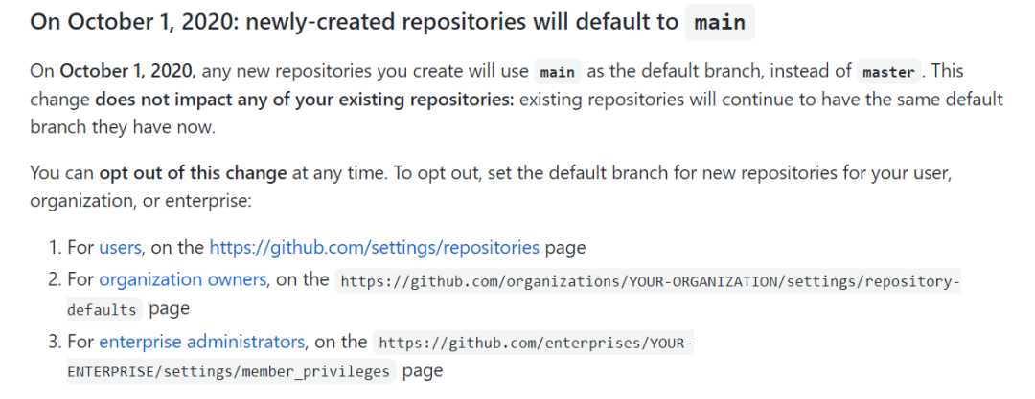
Task: Open the "users" link
Action: tap(120, 248)
